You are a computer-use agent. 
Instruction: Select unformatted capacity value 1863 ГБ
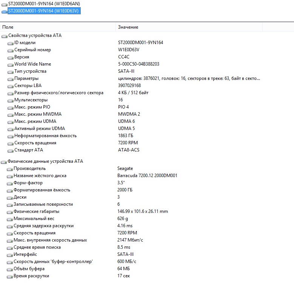(126, 136)
